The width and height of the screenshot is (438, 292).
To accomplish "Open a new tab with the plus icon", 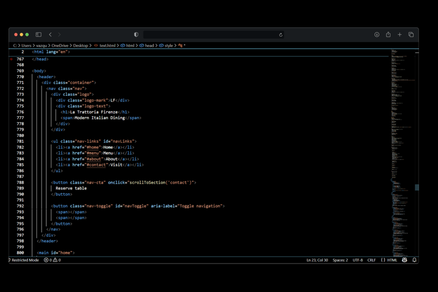I will (x=400, y=35).
